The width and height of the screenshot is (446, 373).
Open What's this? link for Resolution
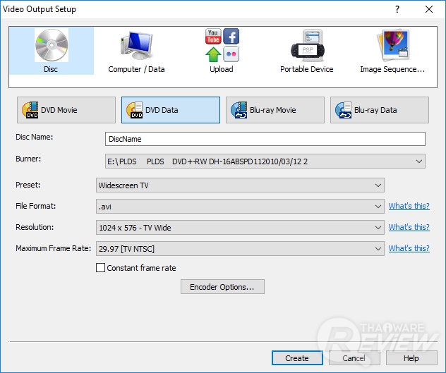(x=409, y=227)
